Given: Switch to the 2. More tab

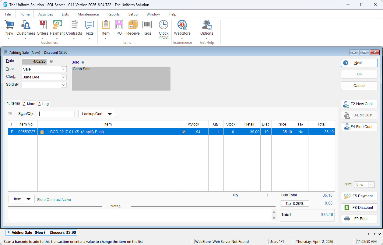Looking at the screenshot, I should [x=29, y=104].
